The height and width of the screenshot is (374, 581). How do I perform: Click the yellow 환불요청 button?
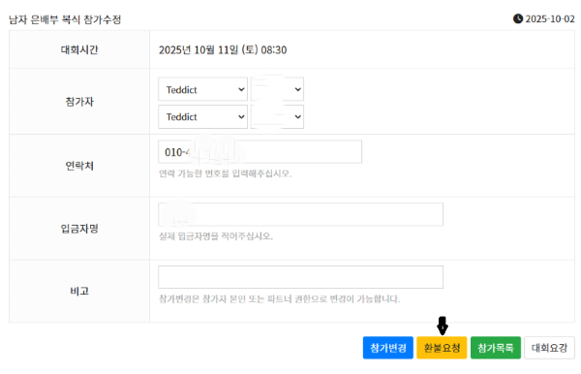(442, 348)
